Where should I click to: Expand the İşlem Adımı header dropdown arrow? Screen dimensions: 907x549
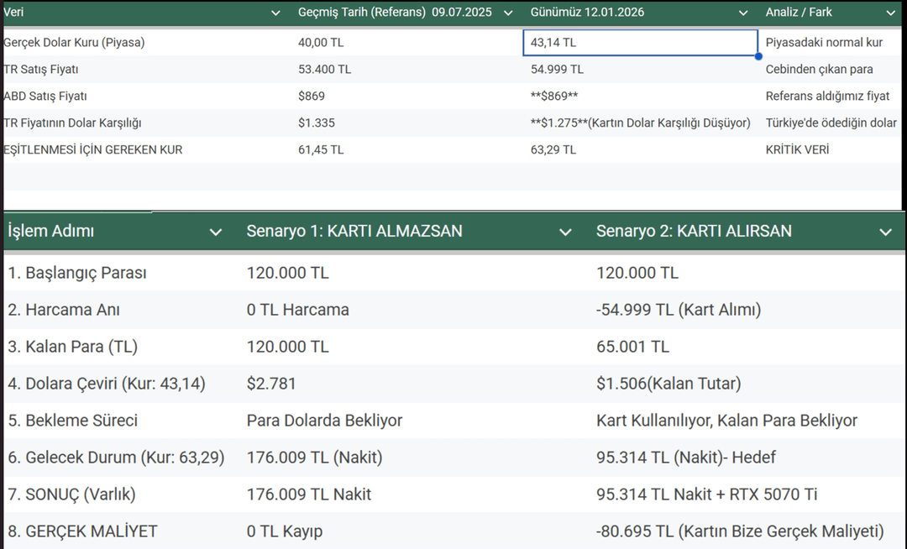(x=216, y=233)
